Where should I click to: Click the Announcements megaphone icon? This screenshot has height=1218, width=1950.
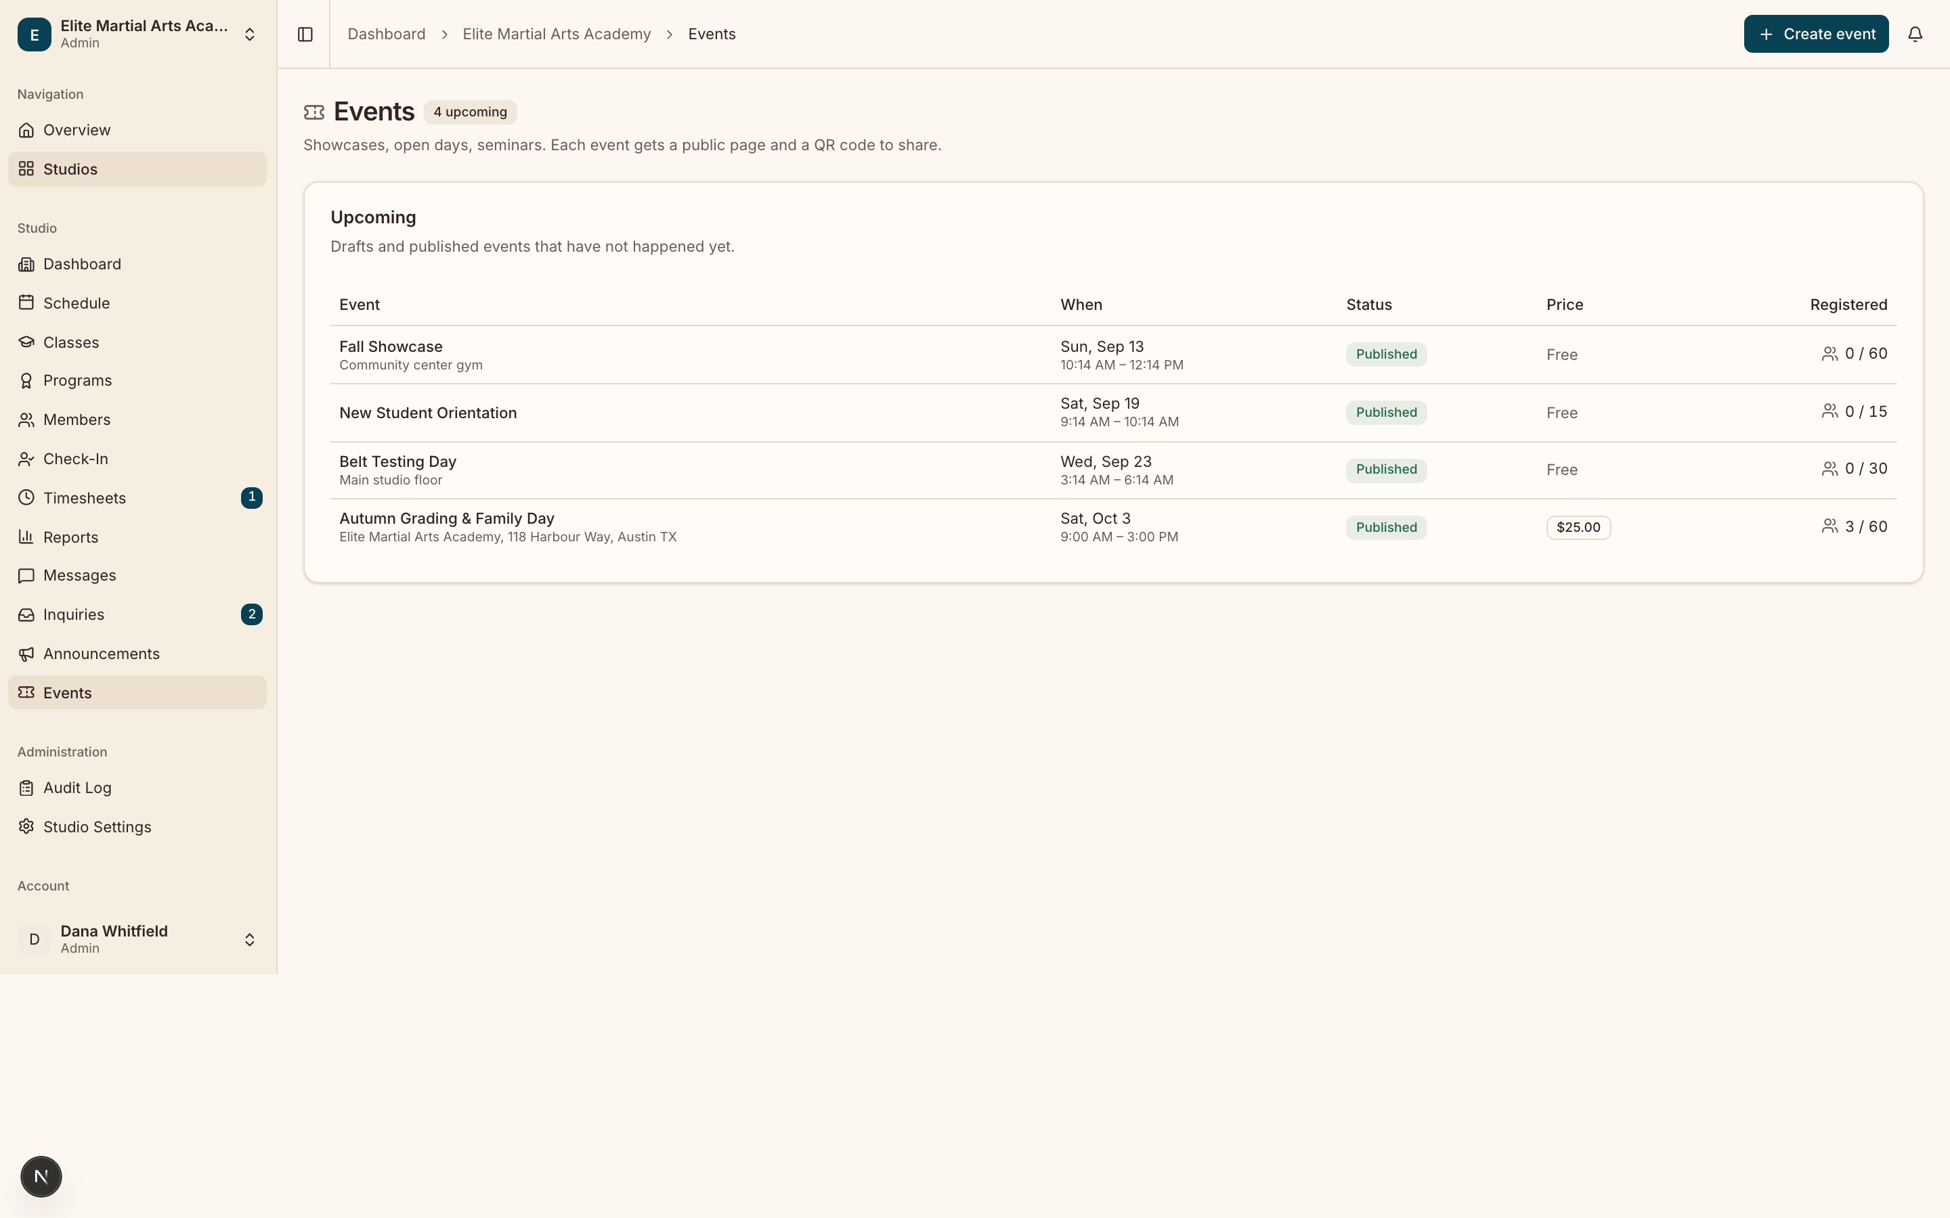click(26, 654)
